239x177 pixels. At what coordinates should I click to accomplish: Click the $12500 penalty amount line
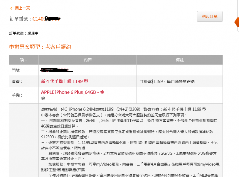click(x=65, y=137)
